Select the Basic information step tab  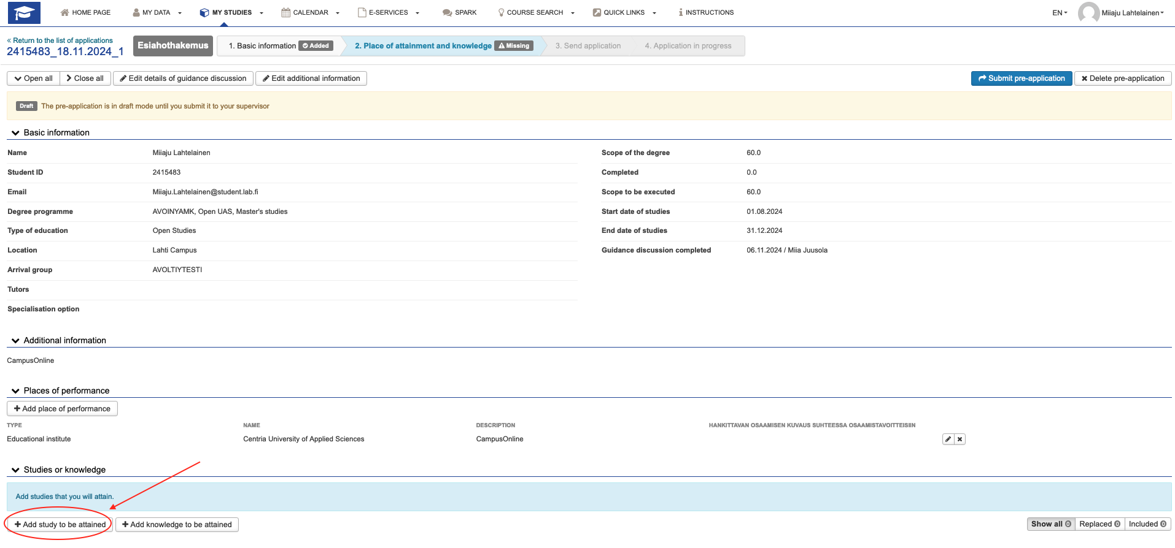tap(279, 46)
